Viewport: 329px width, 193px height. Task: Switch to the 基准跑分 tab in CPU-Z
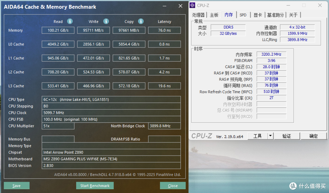275,15
